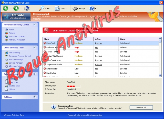This screenshot has height=119, width=164.
Task: Click the Scan magnifier icon
Action: tap(42, 8)
